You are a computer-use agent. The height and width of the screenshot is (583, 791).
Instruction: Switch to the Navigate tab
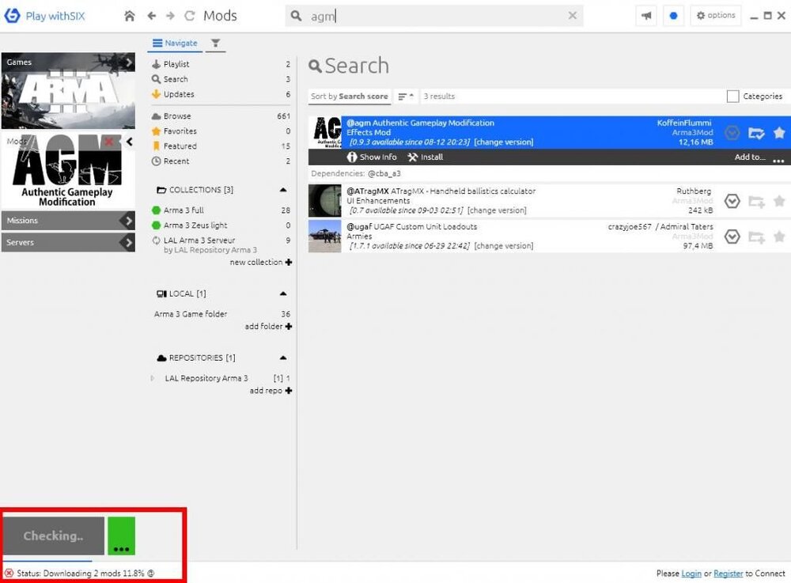point(175,44)
